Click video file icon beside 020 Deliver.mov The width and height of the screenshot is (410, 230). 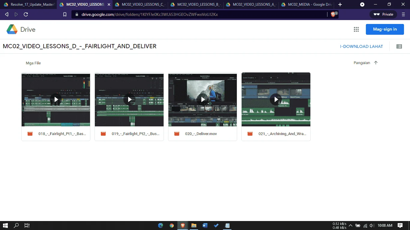(x=177, y=134)
